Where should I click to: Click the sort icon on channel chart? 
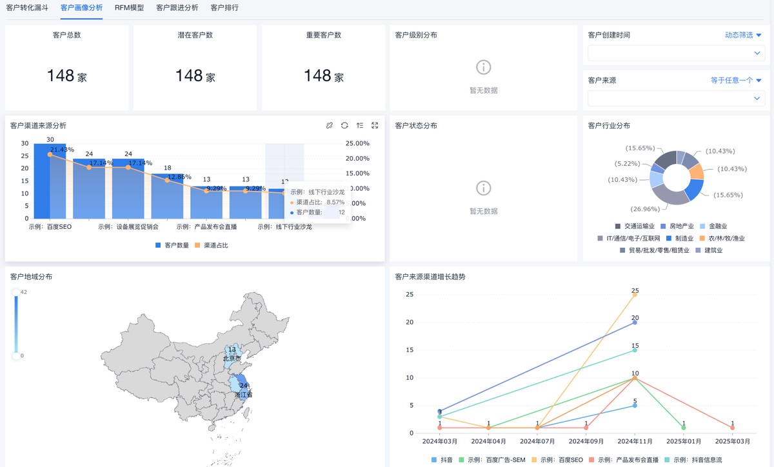point(360,125)
